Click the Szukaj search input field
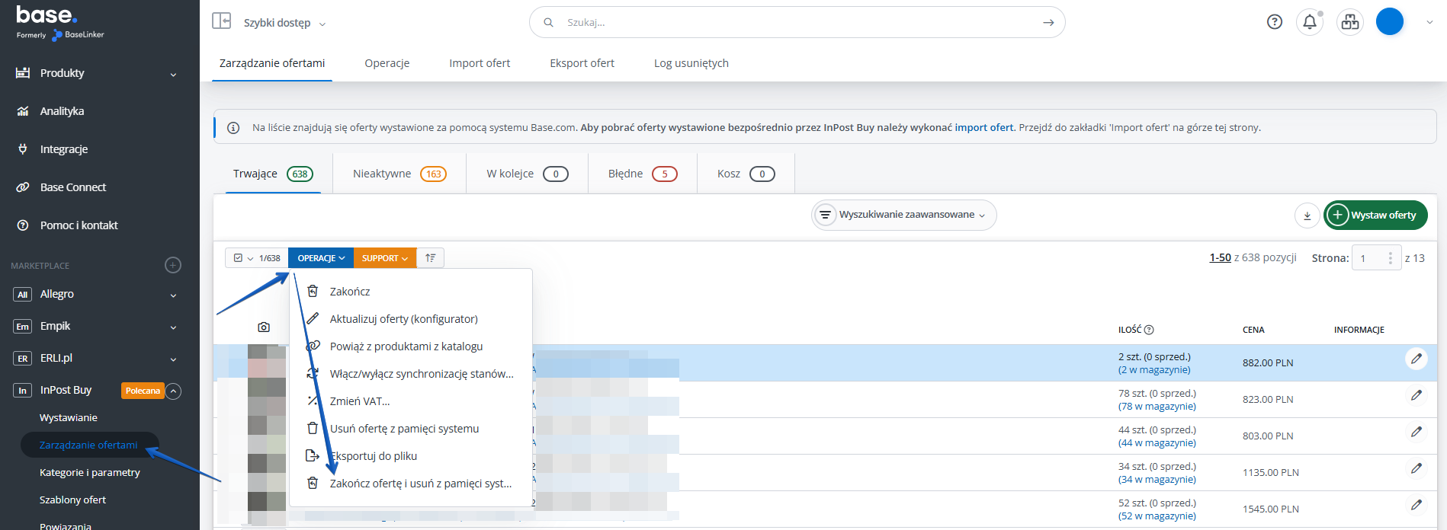Viewport: 1447px width, 530px height. click(793, 23)
